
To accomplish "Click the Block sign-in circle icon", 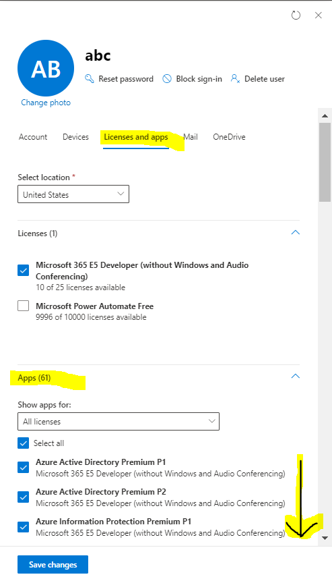I will pos(167,78).
